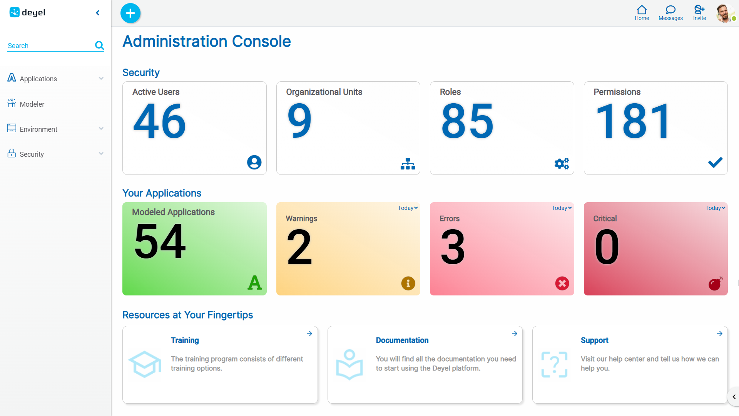Select Applications in sidebar
This screenshot has height=416, width=739.
click(x=38, y=79)
